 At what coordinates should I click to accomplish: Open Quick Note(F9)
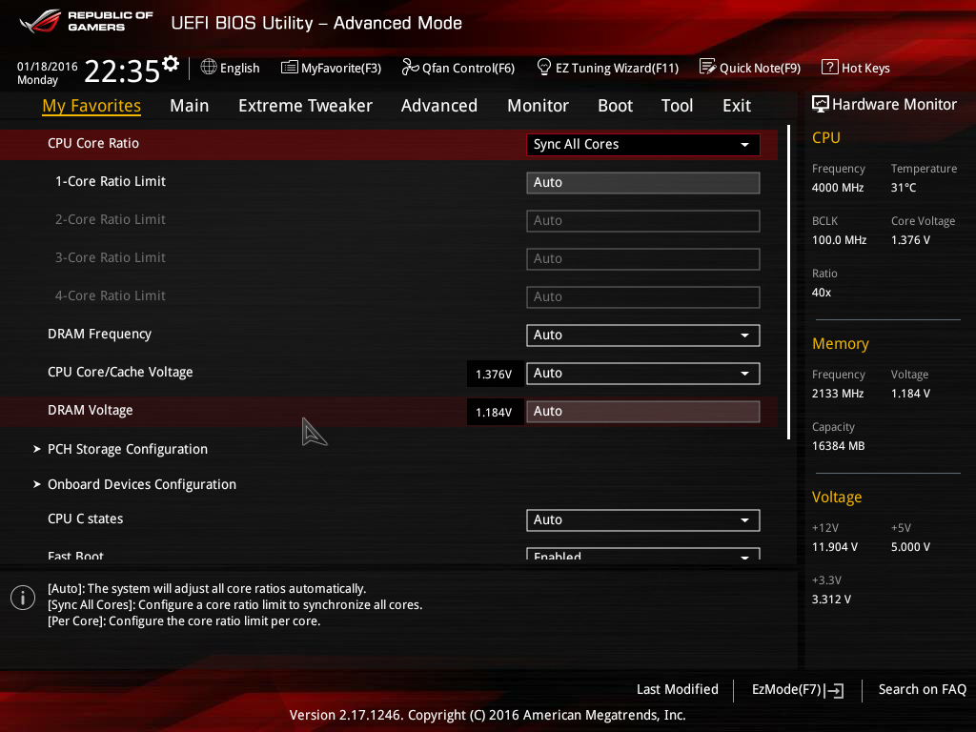tap(750, 68)
